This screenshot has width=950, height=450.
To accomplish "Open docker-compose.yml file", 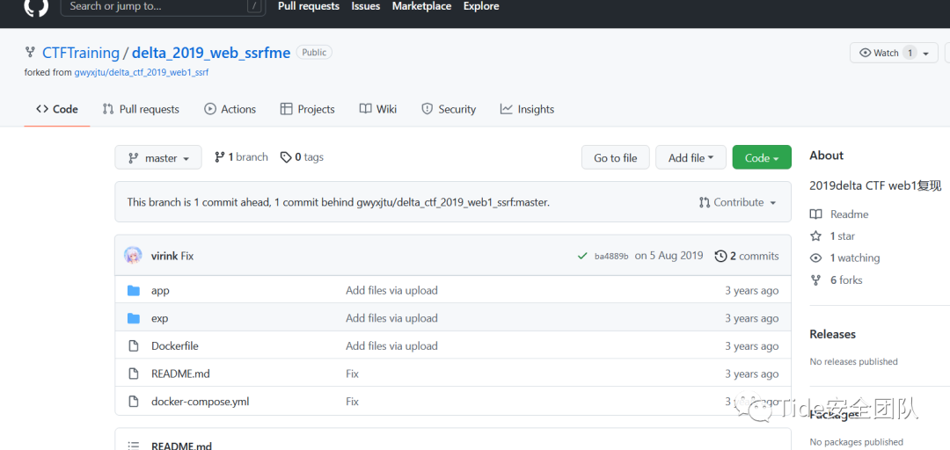I will (200, 402).
